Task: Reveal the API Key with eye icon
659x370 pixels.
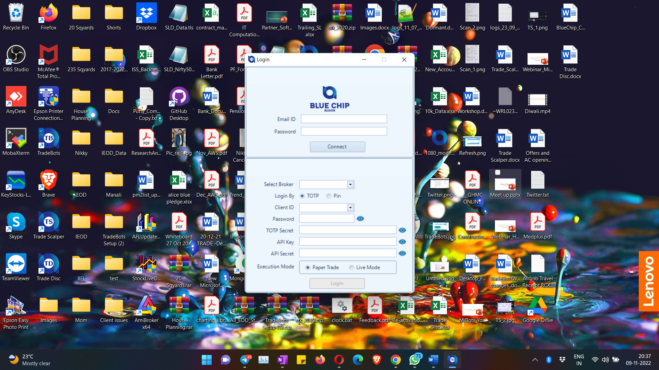Action: (402, 242)
